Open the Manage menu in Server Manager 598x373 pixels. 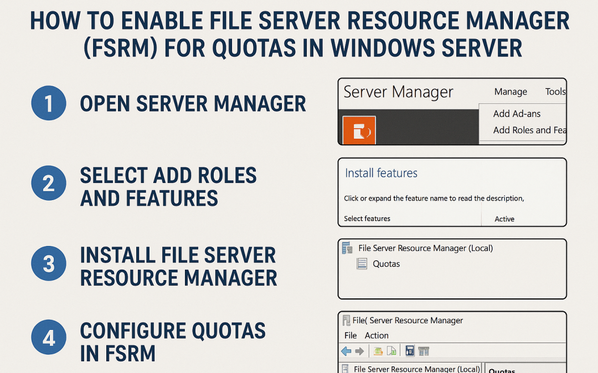pos(510,92)
